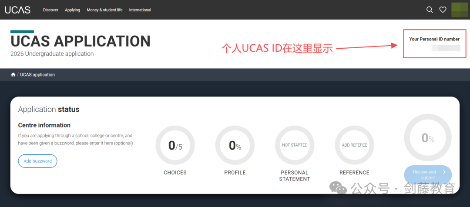Open the Discover menu
The height and width of the screenshot is (207, 470).
point(50,10)
